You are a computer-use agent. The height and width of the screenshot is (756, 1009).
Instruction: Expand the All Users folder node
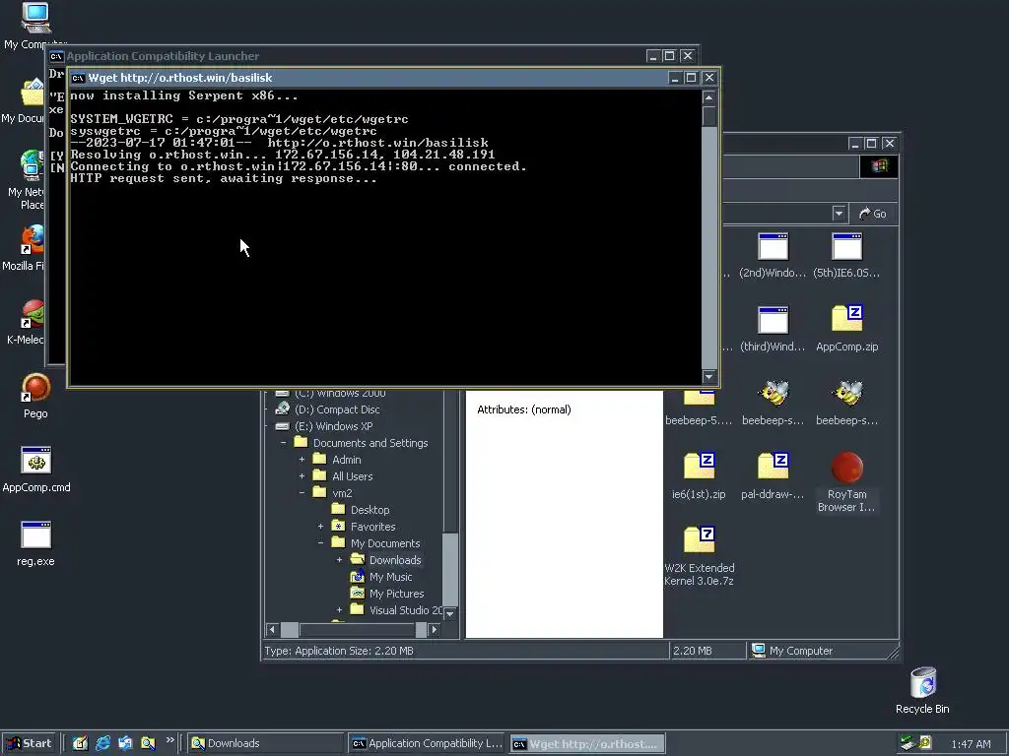pos(302,476)
